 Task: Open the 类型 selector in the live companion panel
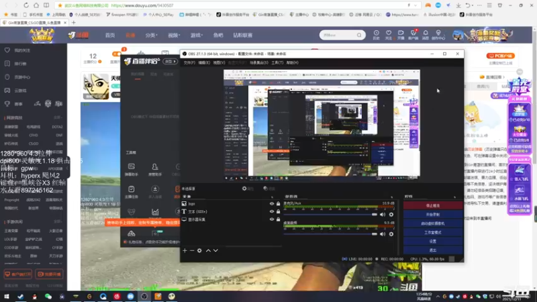170,62
